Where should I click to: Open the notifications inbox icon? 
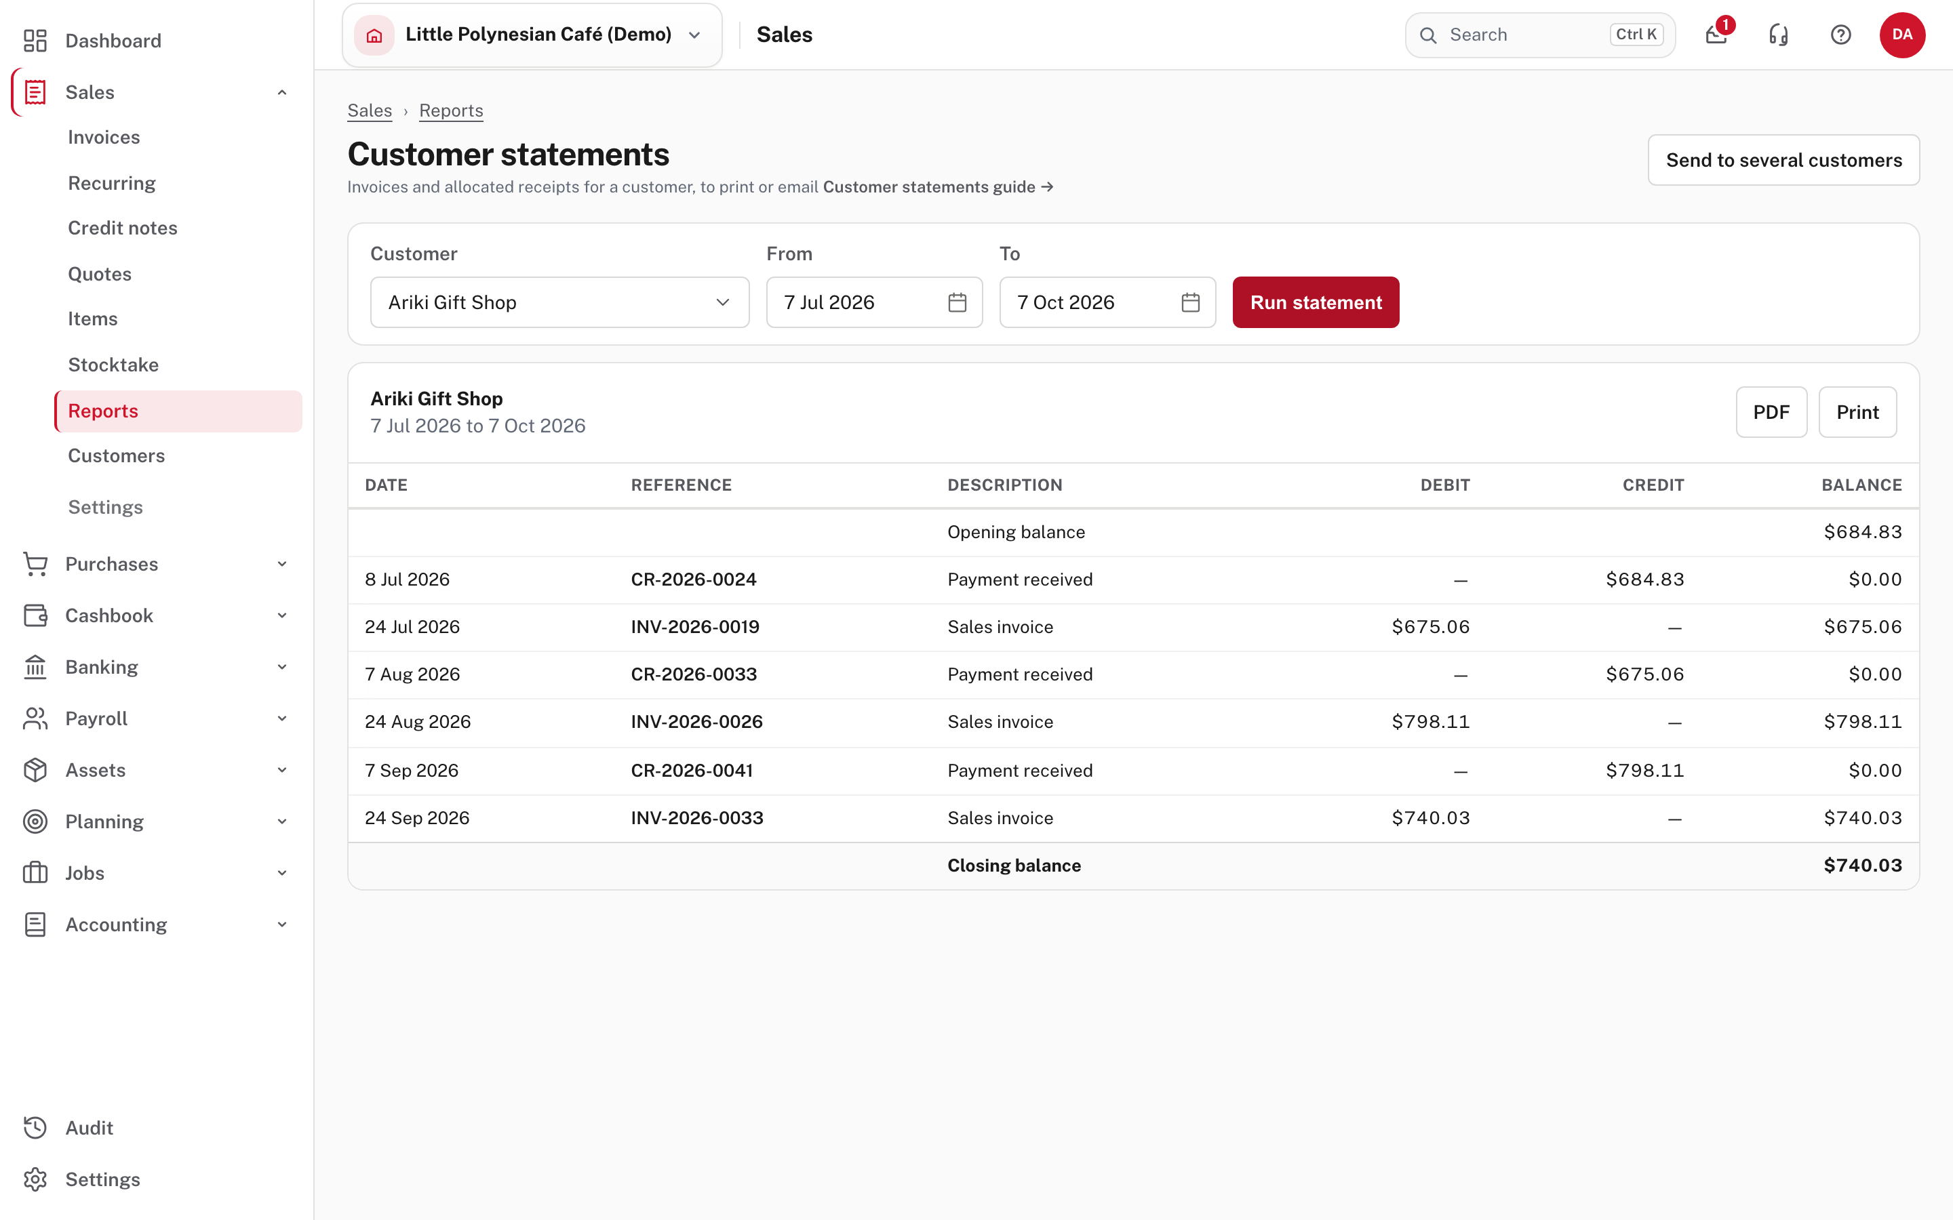point(1716,35)
